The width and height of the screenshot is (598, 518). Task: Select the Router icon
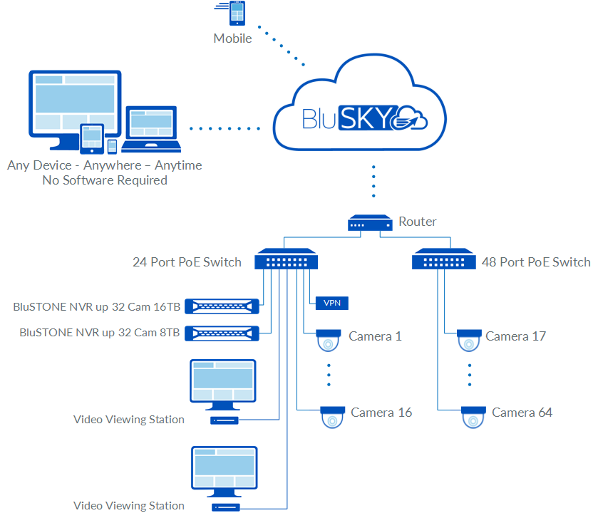coord(370,223)
